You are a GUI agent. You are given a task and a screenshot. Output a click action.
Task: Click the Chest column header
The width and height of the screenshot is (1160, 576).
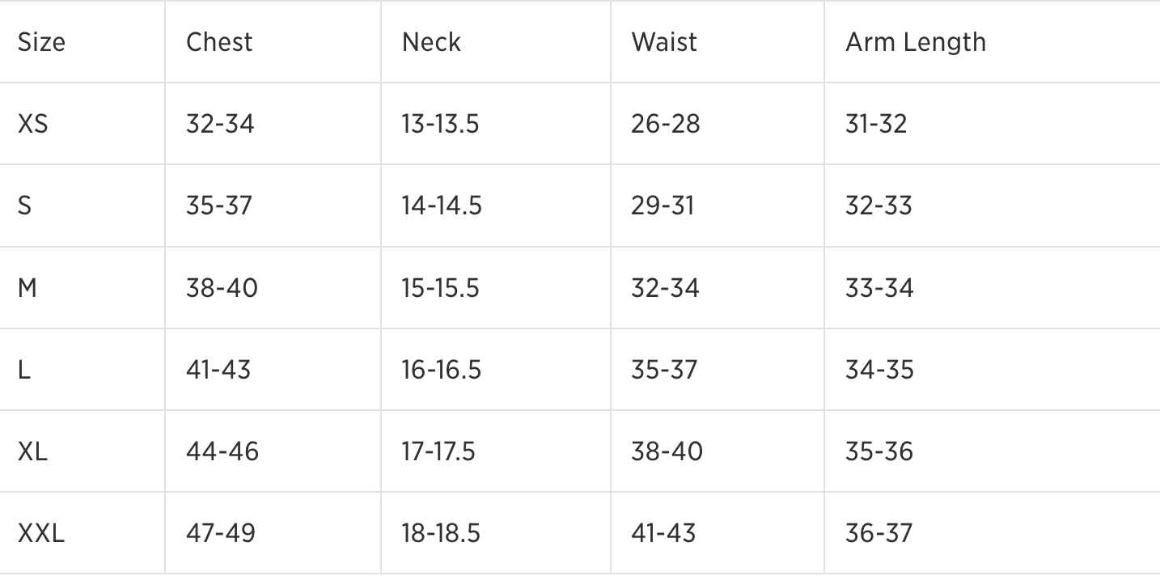[x=219, y=42]
